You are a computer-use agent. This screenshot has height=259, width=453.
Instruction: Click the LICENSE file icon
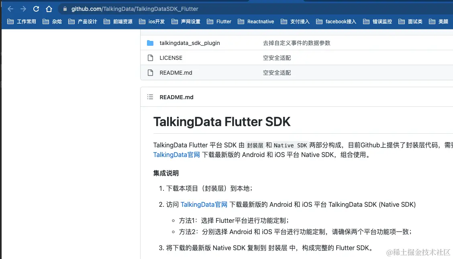150,58
